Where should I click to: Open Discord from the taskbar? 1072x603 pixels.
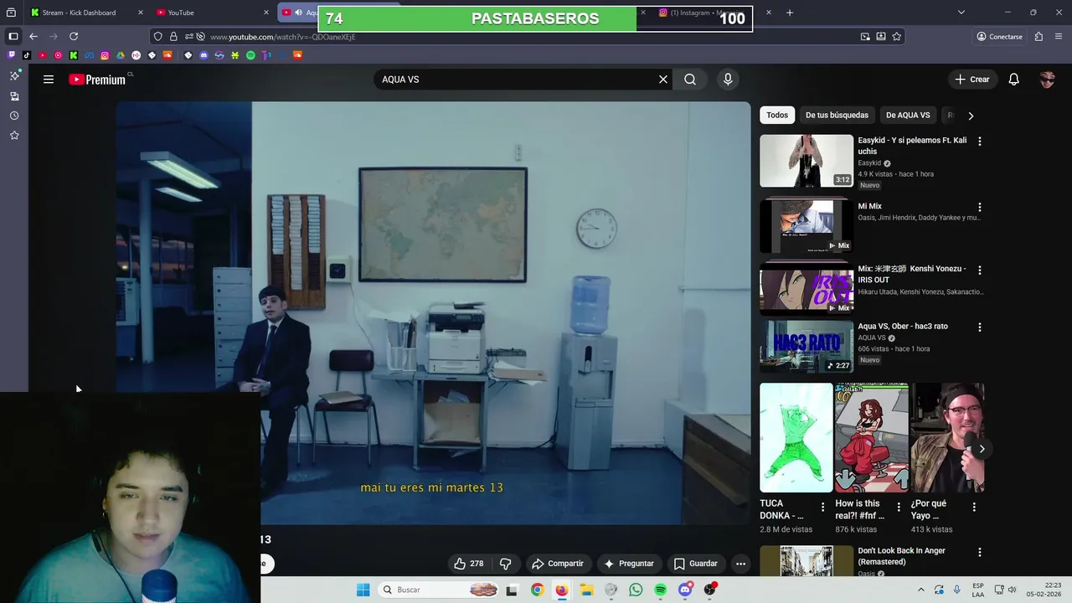(685, 590)
